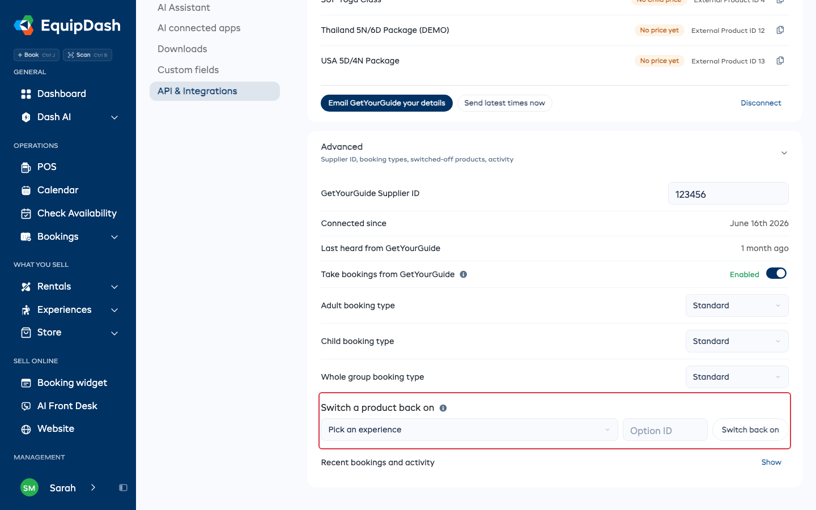Open Child booking type dropdown
This screenshot has height=510, width=816.
tap(737, 341)
